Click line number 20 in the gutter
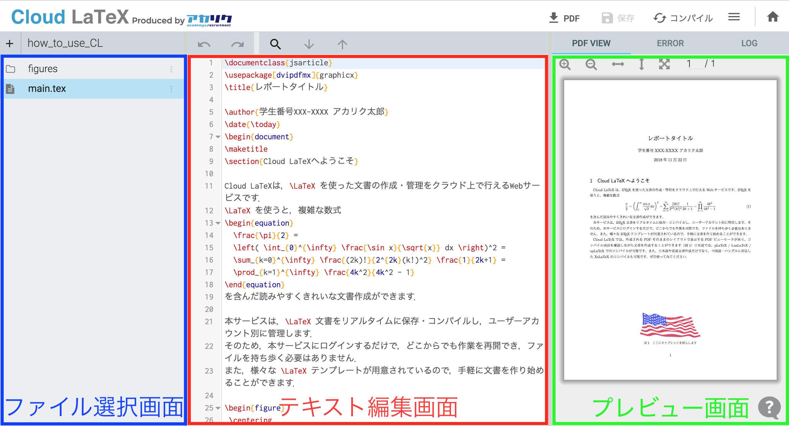This screenshot has height=426, width=789. 209,309
